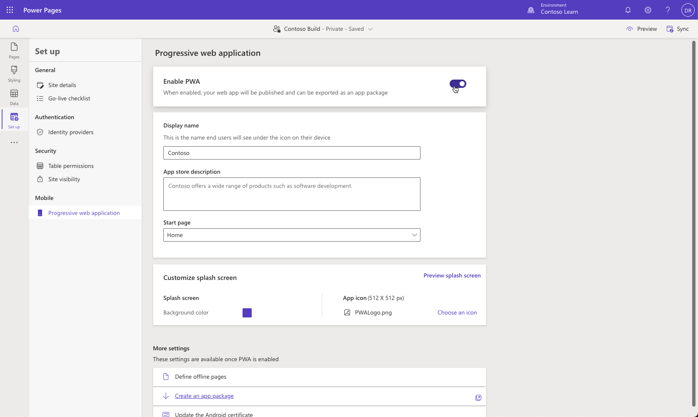The height and width of the screenshot is (417, 698).
Task: Open settings gear in top bar
Action: (x=647, y=10)
